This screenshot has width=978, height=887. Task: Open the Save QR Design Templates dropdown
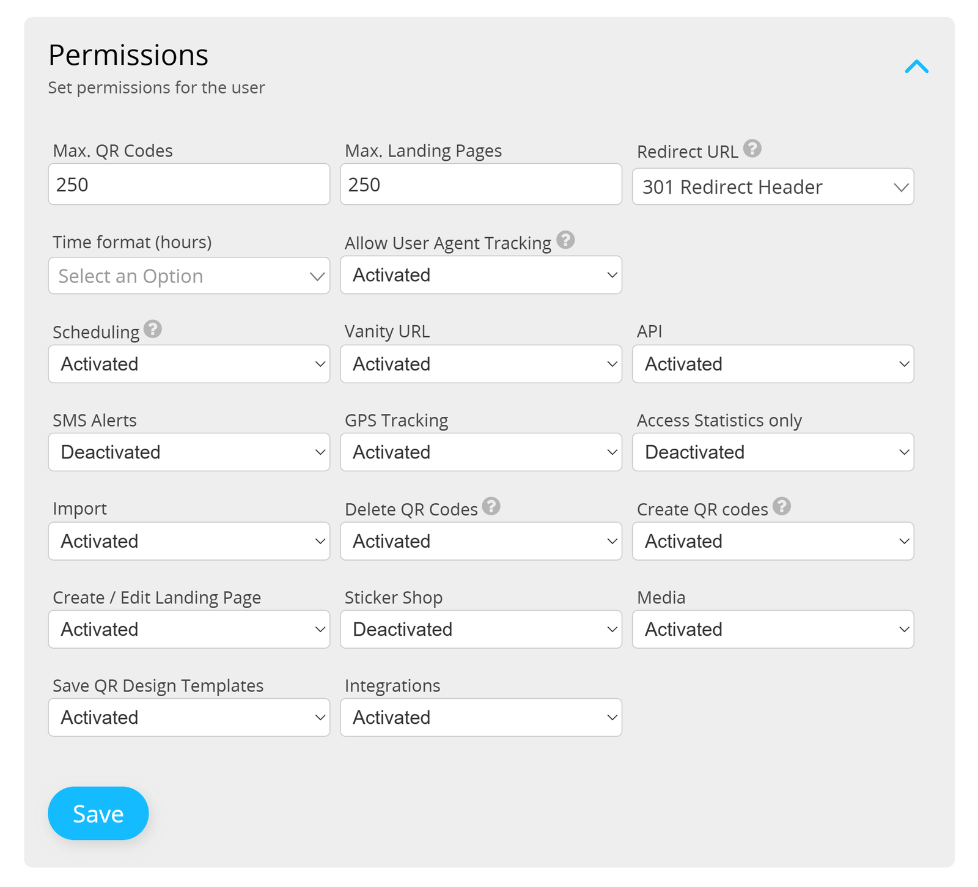(188, 717)
